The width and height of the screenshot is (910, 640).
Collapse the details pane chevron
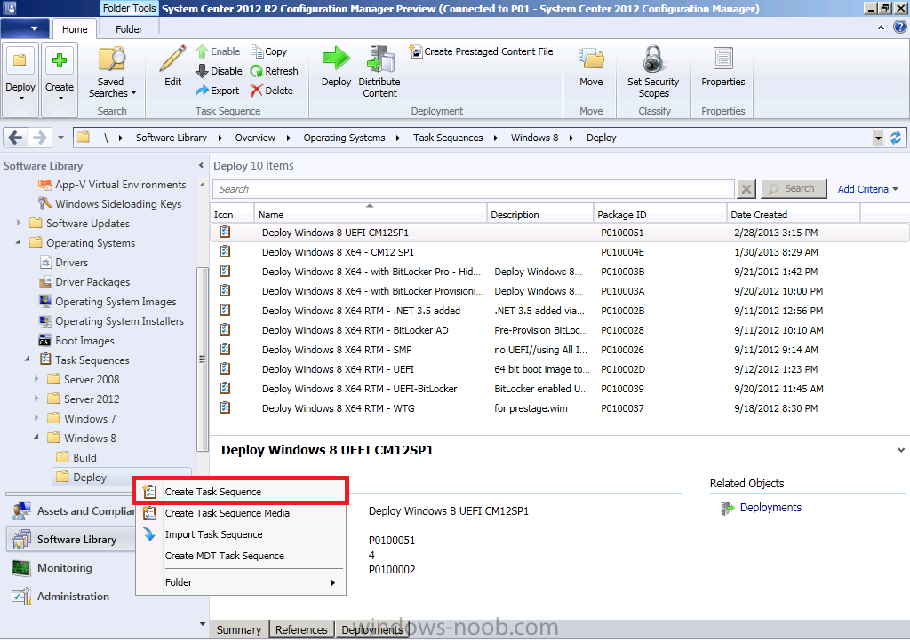[x=901, y=450]
